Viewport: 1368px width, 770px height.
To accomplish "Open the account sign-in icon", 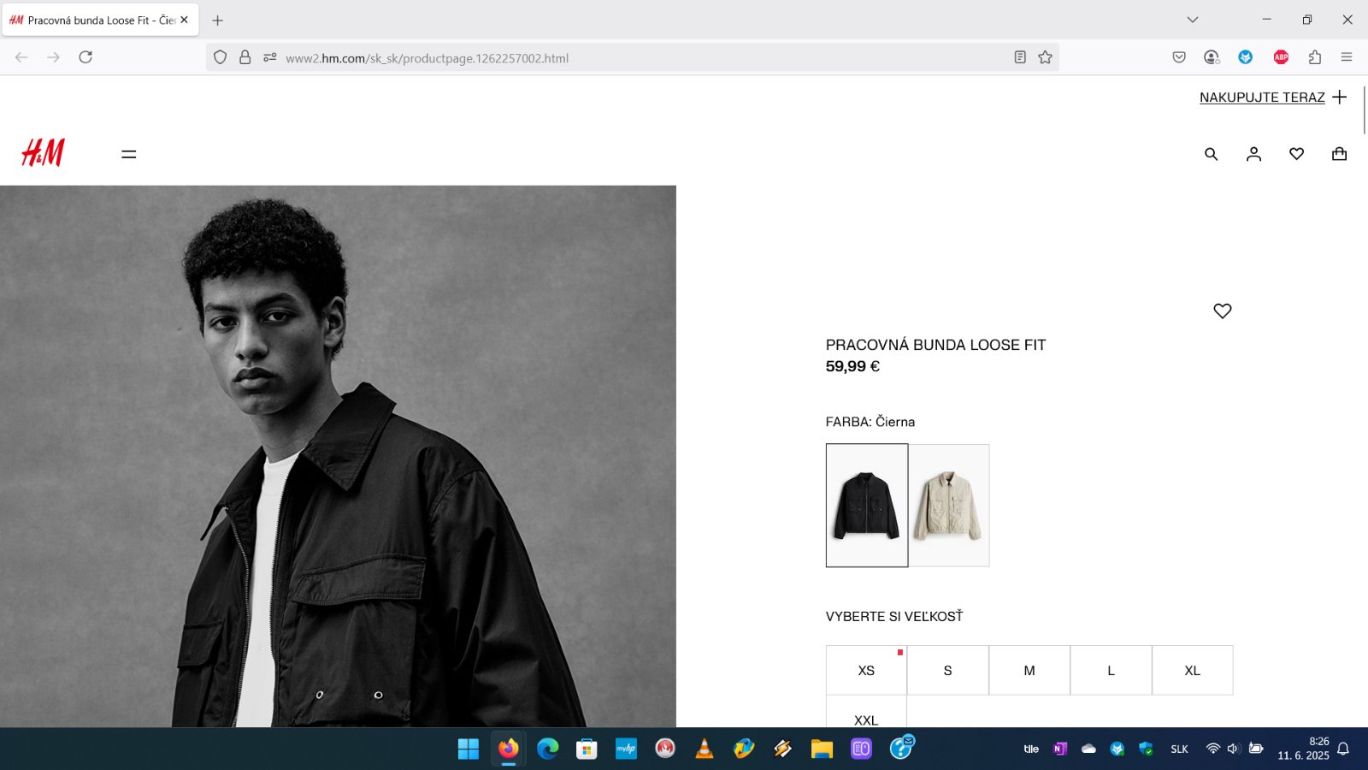I will click(1253, 154).
